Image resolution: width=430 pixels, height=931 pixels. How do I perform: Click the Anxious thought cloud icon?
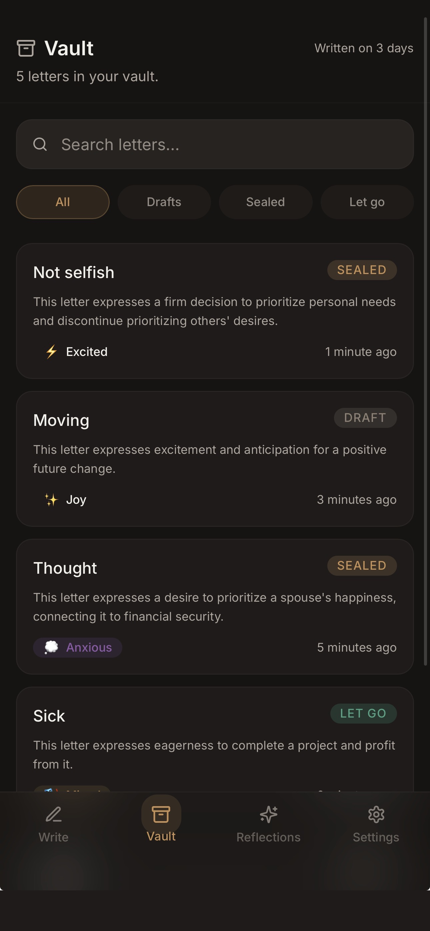tap(51, 647)
